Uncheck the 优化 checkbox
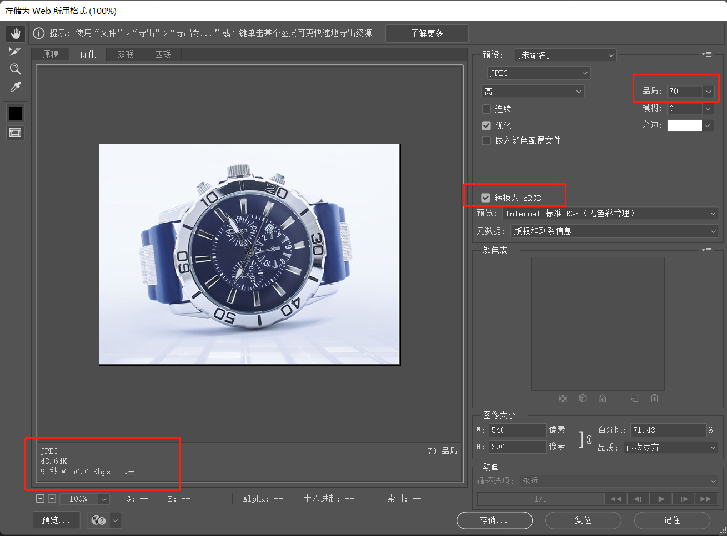This screenshot has width=727, height=536. pos(486,125)
